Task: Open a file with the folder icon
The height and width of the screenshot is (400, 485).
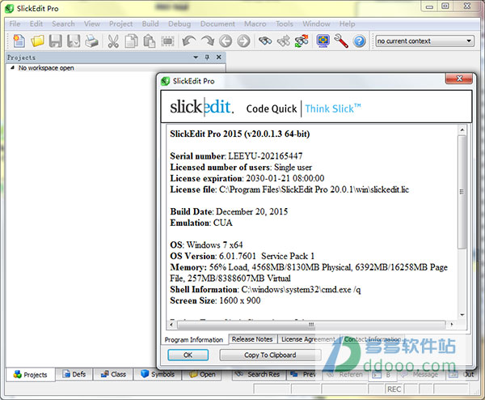Action: coord(37,41)
